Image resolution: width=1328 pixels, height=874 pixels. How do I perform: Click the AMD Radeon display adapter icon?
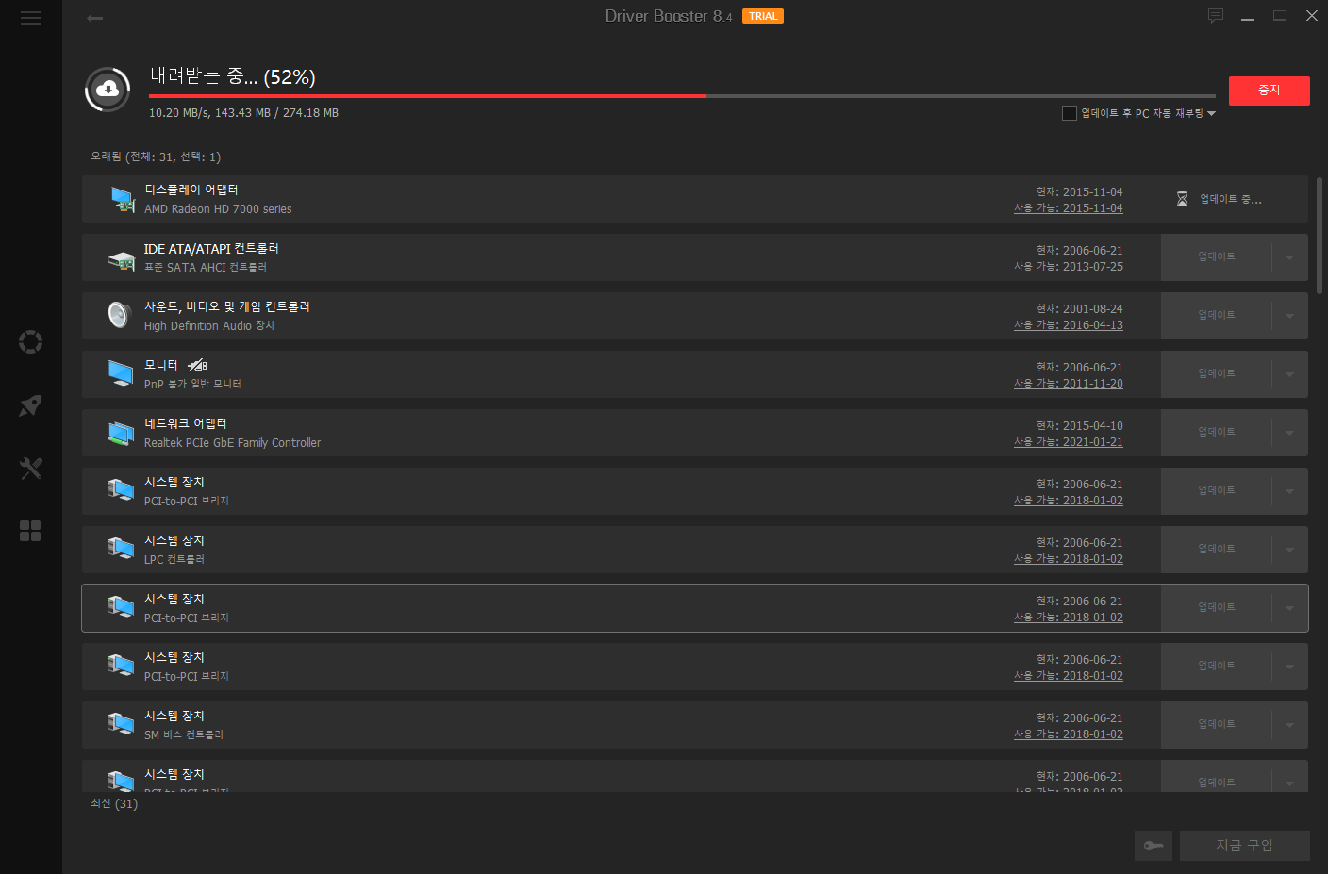(x=122, y=199)
